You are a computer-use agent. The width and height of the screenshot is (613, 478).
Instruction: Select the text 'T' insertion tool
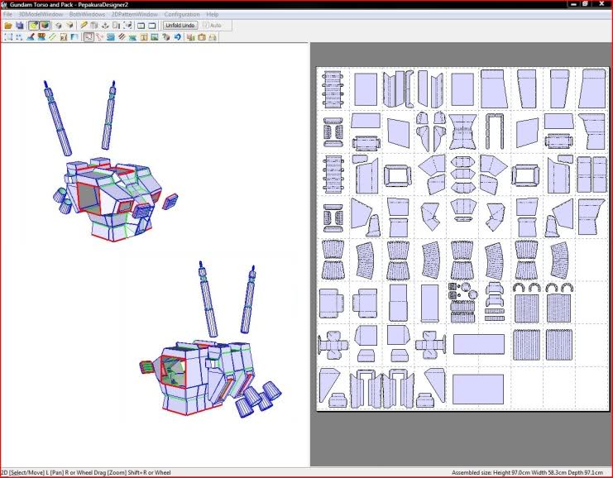(143, 37)
